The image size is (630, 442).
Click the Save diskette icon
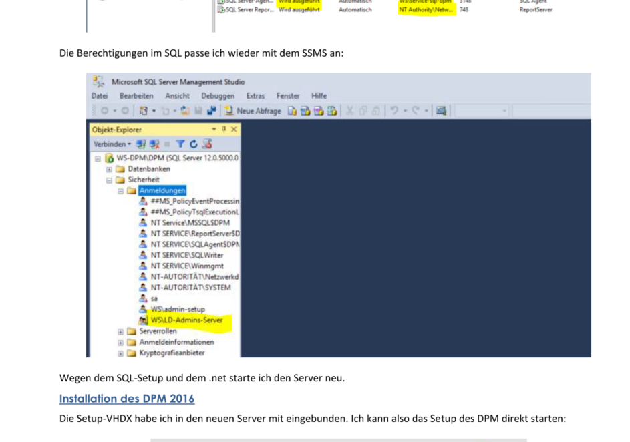pyautogui.click(x=198, y=111)
